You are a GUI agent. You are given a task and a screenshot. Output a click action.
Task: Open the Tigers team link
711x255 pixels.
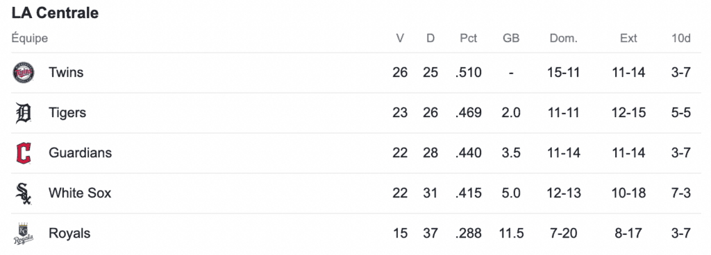coord(67,112)
